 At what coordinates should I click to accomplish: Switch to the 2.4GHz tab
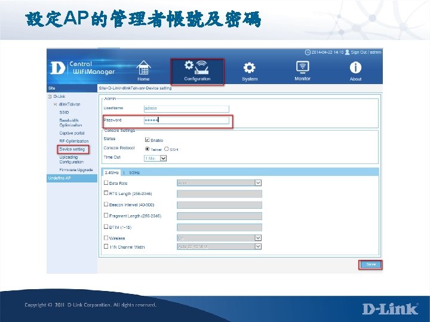pos(112,172)
